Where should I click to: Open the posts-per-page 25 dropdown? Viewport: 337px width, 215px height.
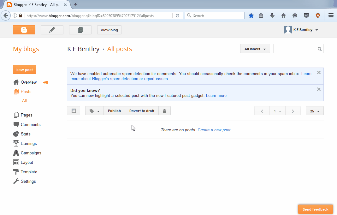[314, 111]
